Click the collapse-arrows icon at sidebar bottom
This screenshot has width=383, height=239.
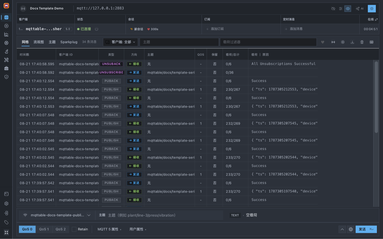6,232
